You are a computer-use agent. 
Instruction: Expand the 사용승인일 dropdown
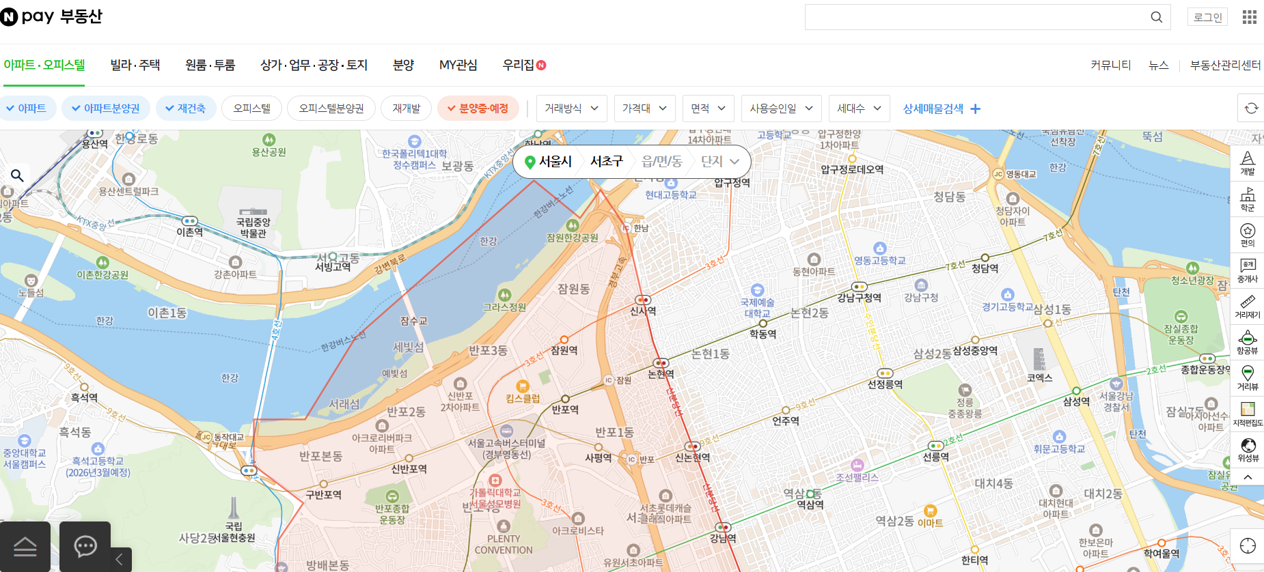click(781, 109)
